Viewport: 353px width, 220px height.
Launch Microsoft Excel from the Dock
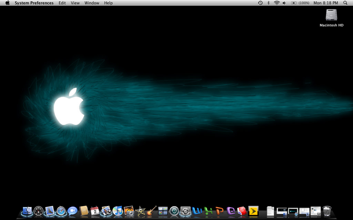pyautogui.click(x=208, y=211)
